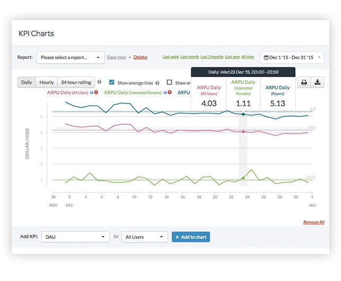Switch to 24 hour rolling view
341x281 pixels.
pos(76,82)
